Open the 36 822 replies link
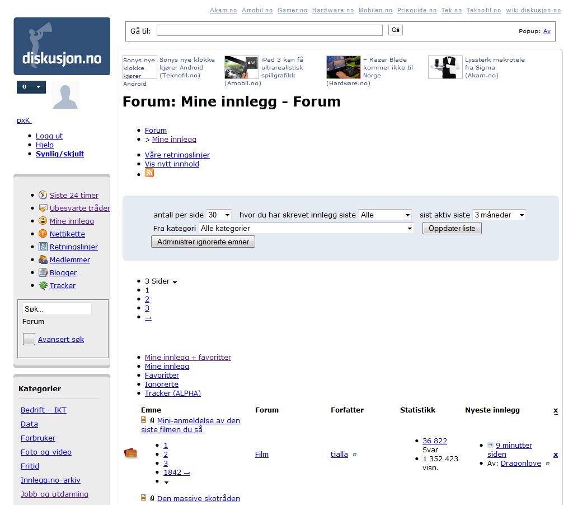This screenshot has width=573, height=505. 434,441
